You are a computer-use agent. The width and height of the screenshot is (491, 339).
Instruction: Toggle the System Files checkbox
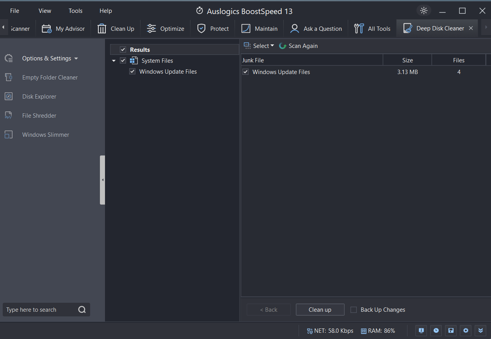(x=123, y=60)
